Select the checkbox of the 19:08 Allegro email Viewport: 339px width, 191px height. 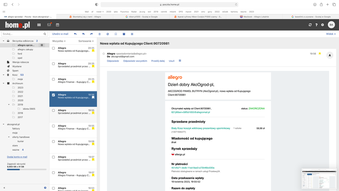pos(53,141)
